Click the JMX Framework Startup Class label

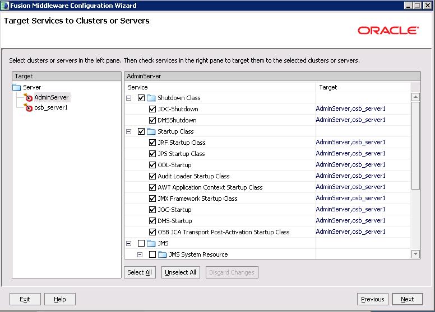point(197,198)
